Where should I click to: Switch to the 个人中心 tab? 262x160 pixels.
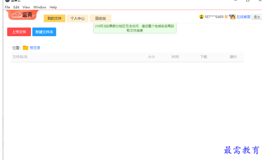(x=78, y=18)
